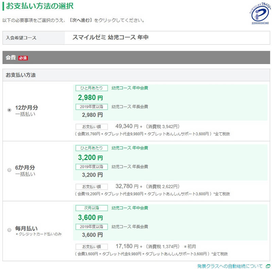Click the red 必須 badge

23,58
